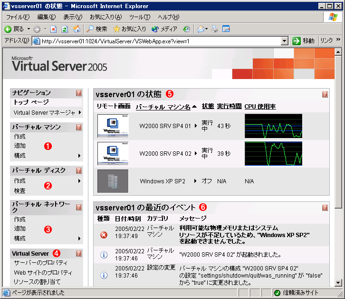
Task: Click help icon on バーチャル ネットワーク panel
Action: coord(79,207)
